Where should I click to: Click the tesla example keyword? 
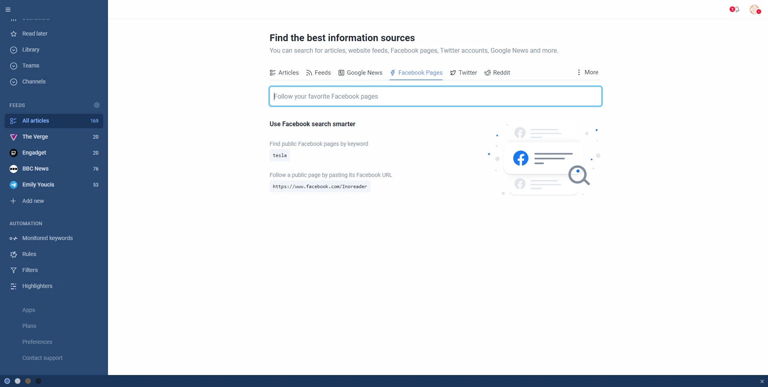(280, 155)
